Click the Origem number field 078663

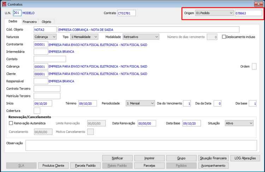[x=248, y=13]
